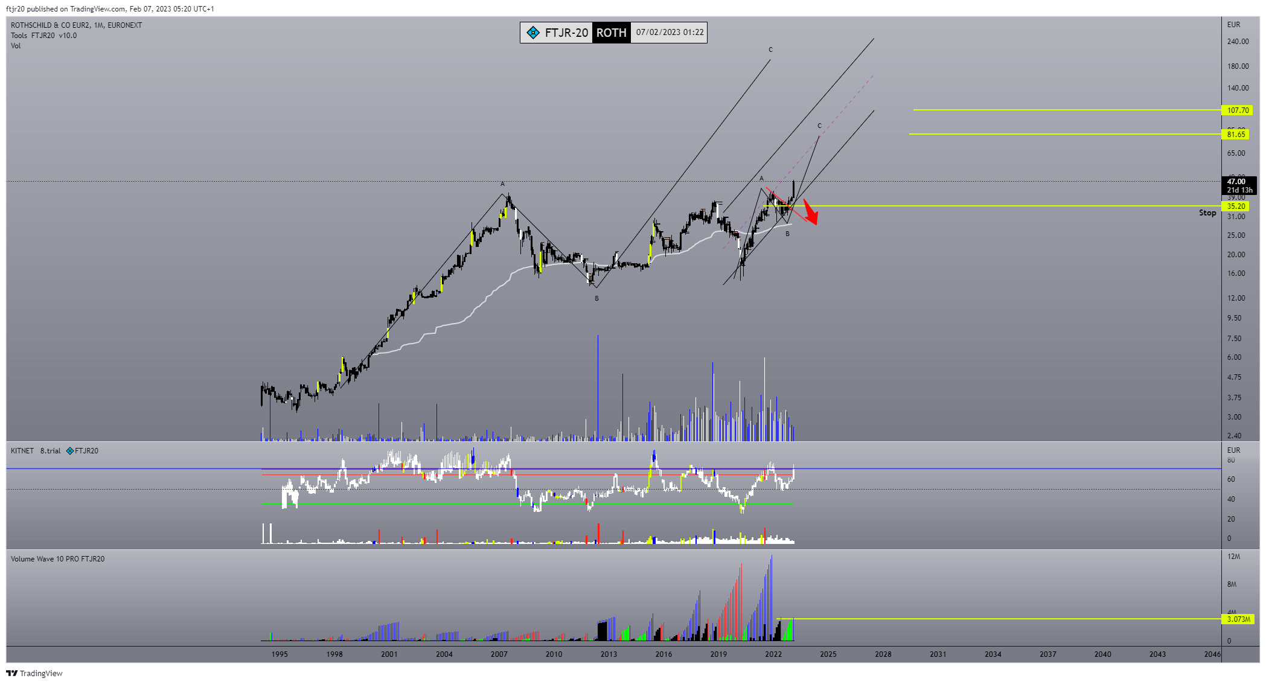Viewport: 1266px width, 684px height.
Task: Click the 2019 label on time axis
Action: pyautogui.click(x=718, y=654)
